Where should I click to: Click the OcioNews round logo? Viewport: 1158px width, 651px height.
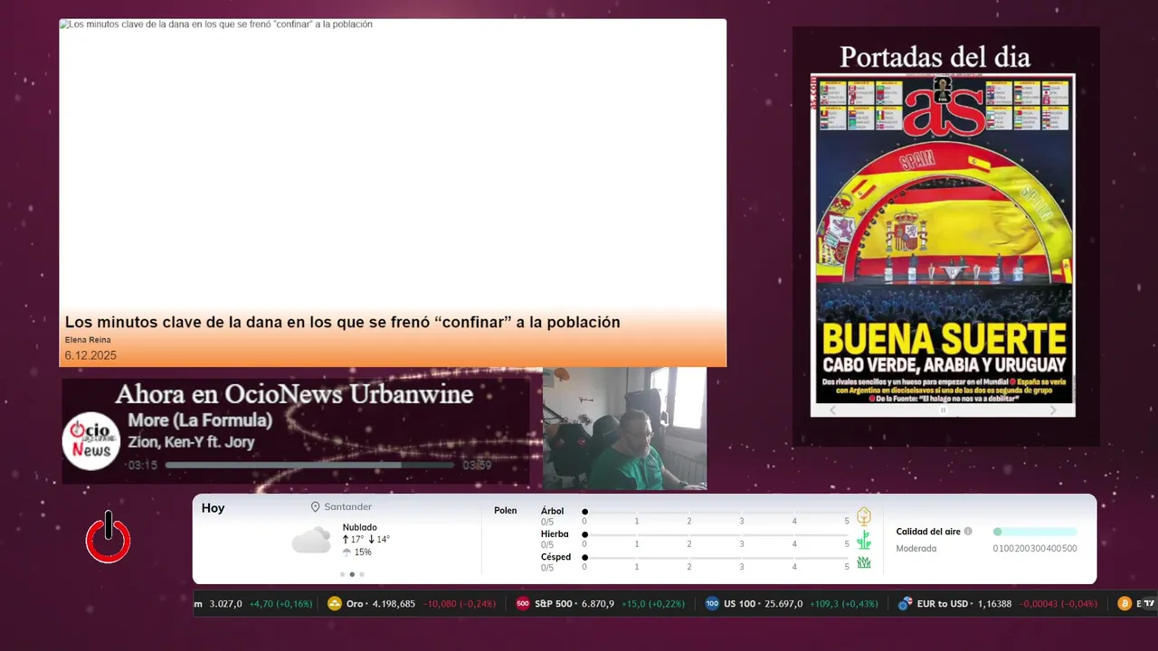coord(91,440)
